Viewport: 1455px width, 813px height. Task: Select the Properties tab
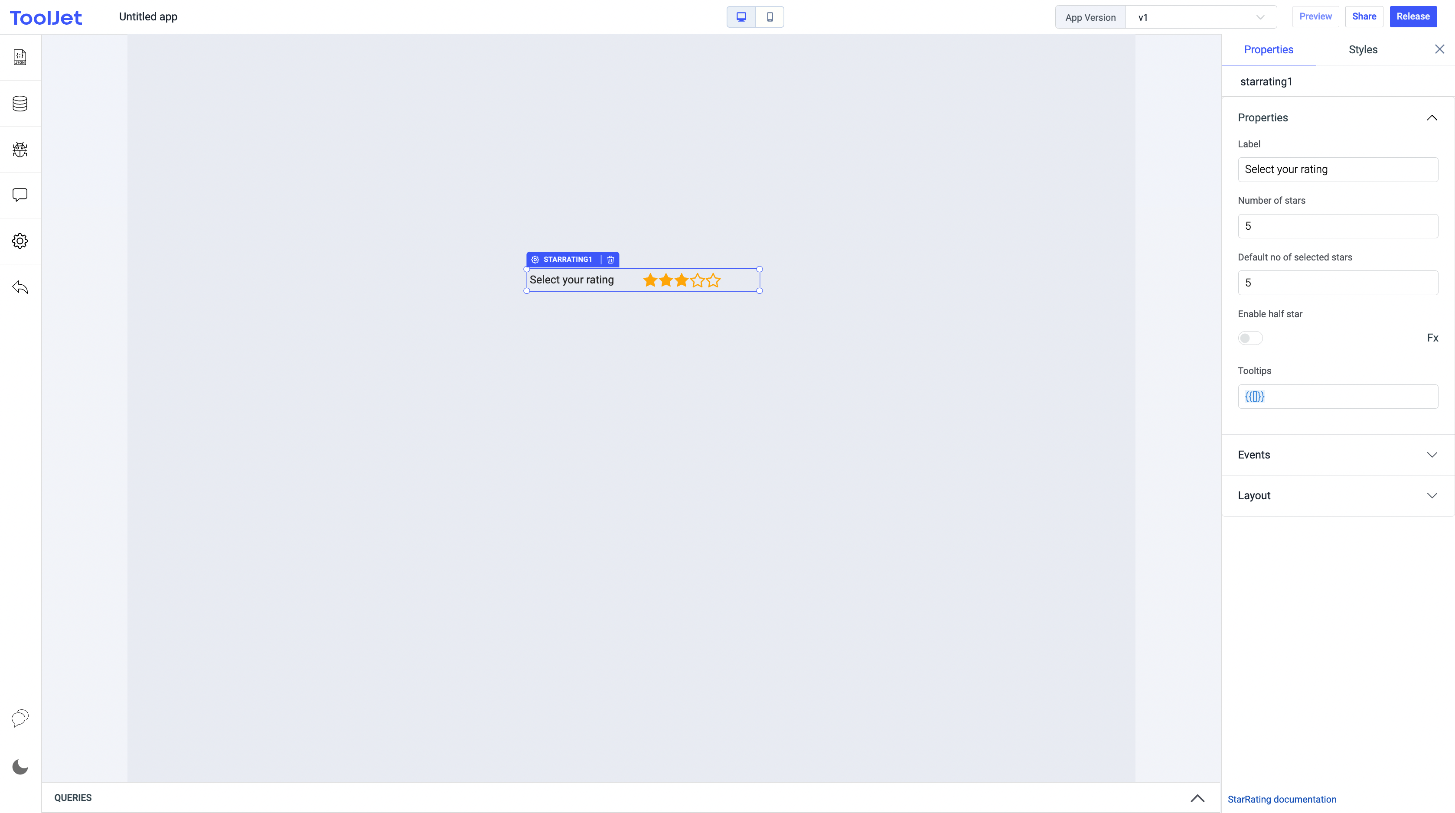(1268, 50)
